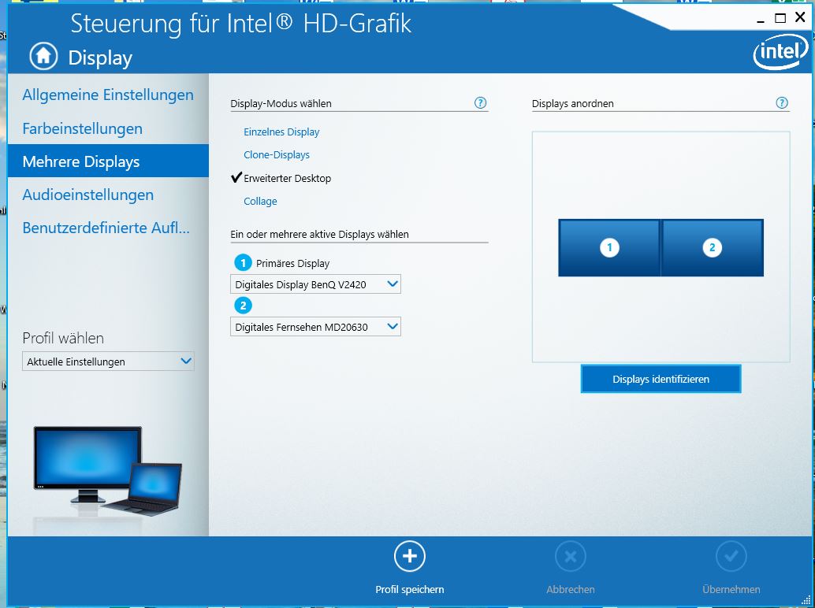Close the Intel HD-Grafik window
The width and height of the screenshot is (815, 608).
800,17
